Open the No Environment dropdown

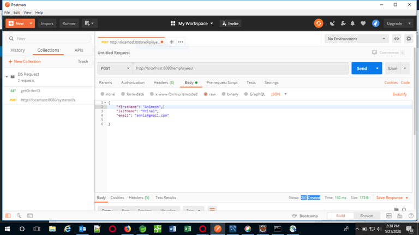click(356, 39)
